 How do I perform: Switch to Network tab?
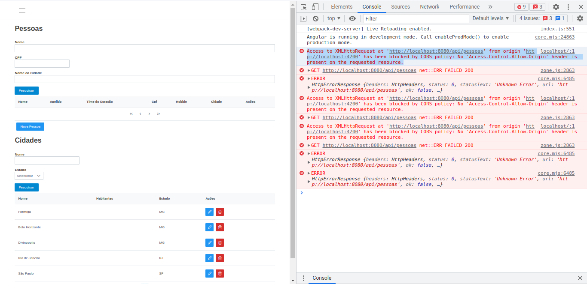click(x=430, y=7)
